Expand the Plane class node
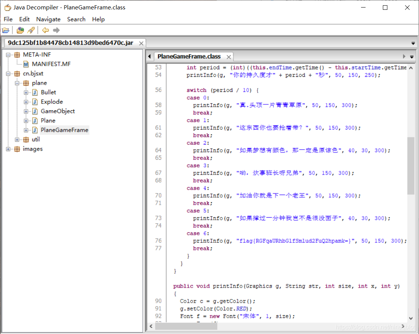Screen dimensions: 419x334 tap(26, 121)
